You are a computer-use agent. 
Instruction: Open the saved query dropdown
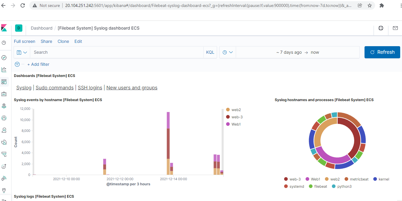(22, 52)
